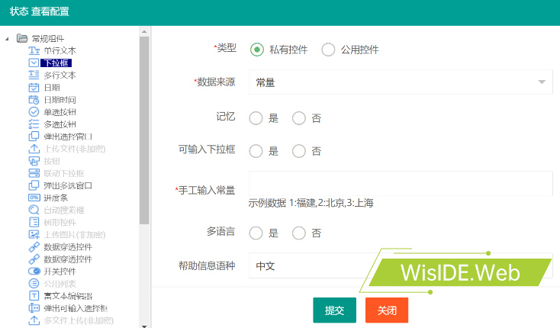Click the 提交 submit button
Screen dimensions: 560x328
click(334, 310)
